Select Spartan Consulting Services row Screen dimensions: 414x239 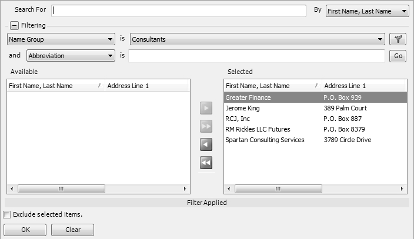coord(265,140)
